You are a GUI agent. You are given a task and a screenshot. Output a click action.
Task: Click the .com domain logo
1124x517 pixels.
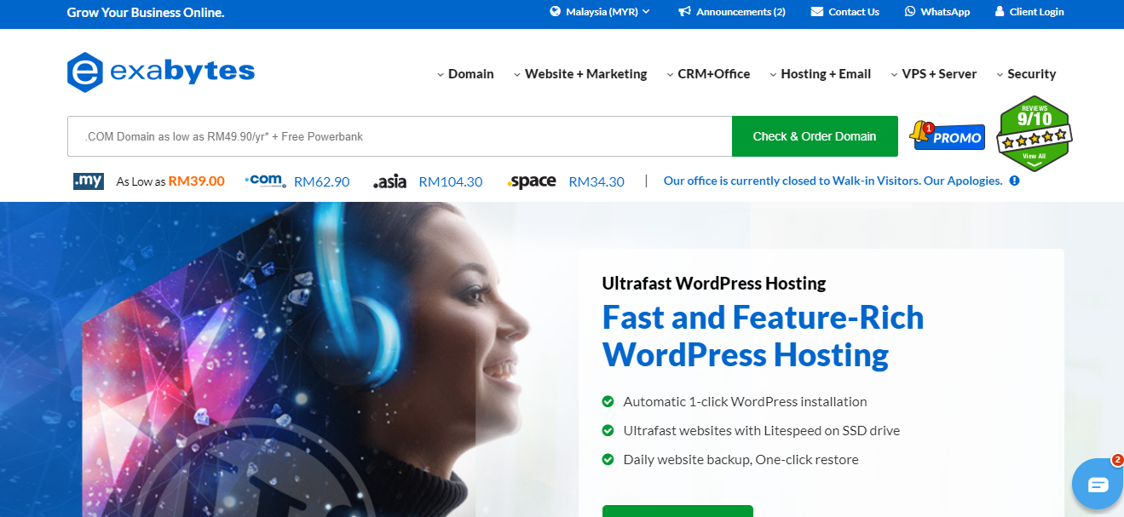pyautogui.click(x=265, y=181)
